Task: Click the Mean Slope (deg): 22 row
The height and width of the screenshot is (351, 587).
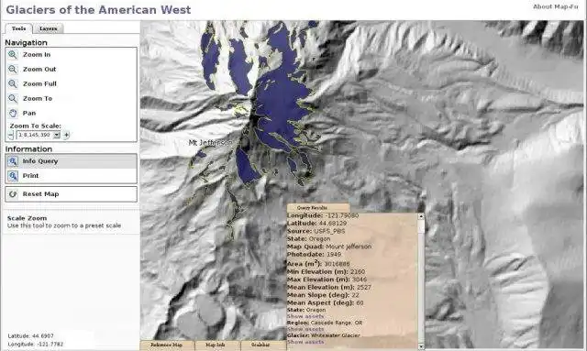Action: pos(323,295)
